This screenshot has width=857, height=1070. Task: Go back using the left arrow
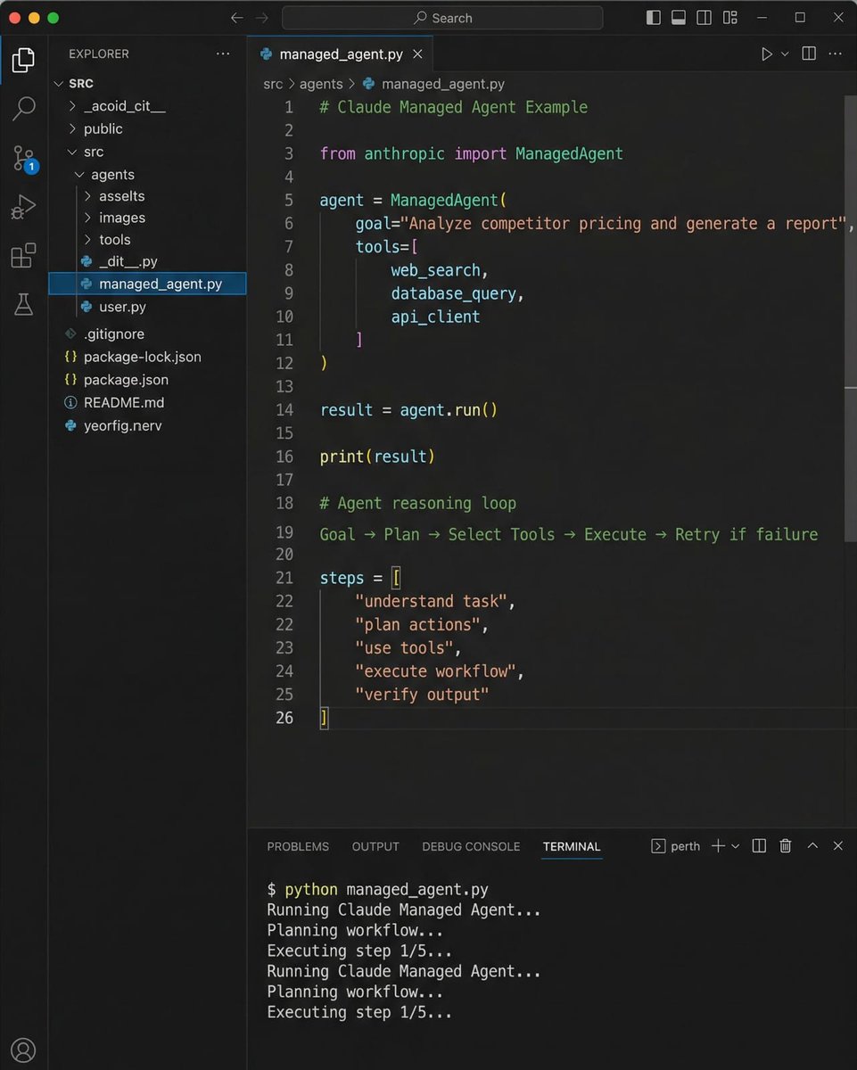(236, 18)
